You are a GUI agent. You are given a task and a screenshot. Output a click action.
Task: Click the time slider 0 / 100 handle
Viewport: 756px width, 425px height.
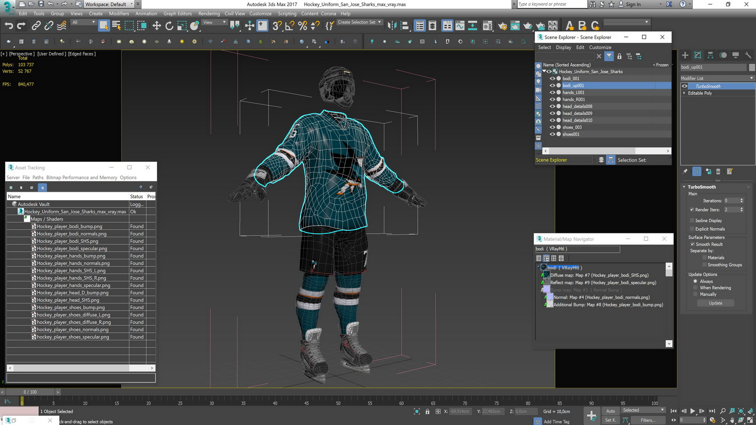coord(30,392)
